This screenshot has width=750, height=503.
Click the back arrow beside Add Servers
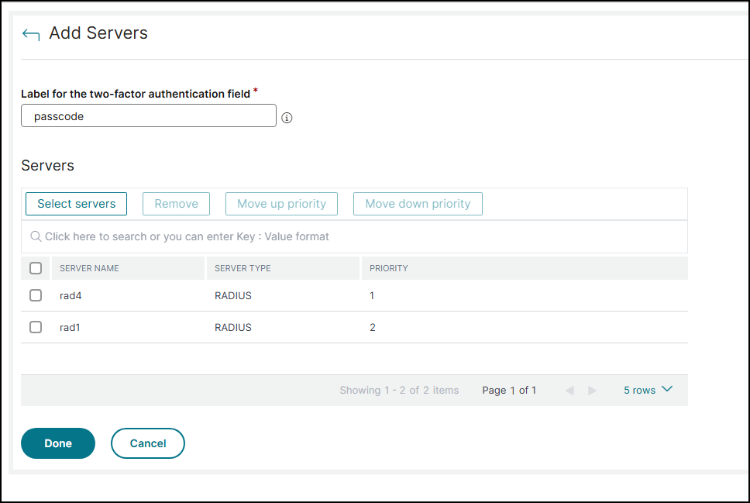tap(31, 34)
